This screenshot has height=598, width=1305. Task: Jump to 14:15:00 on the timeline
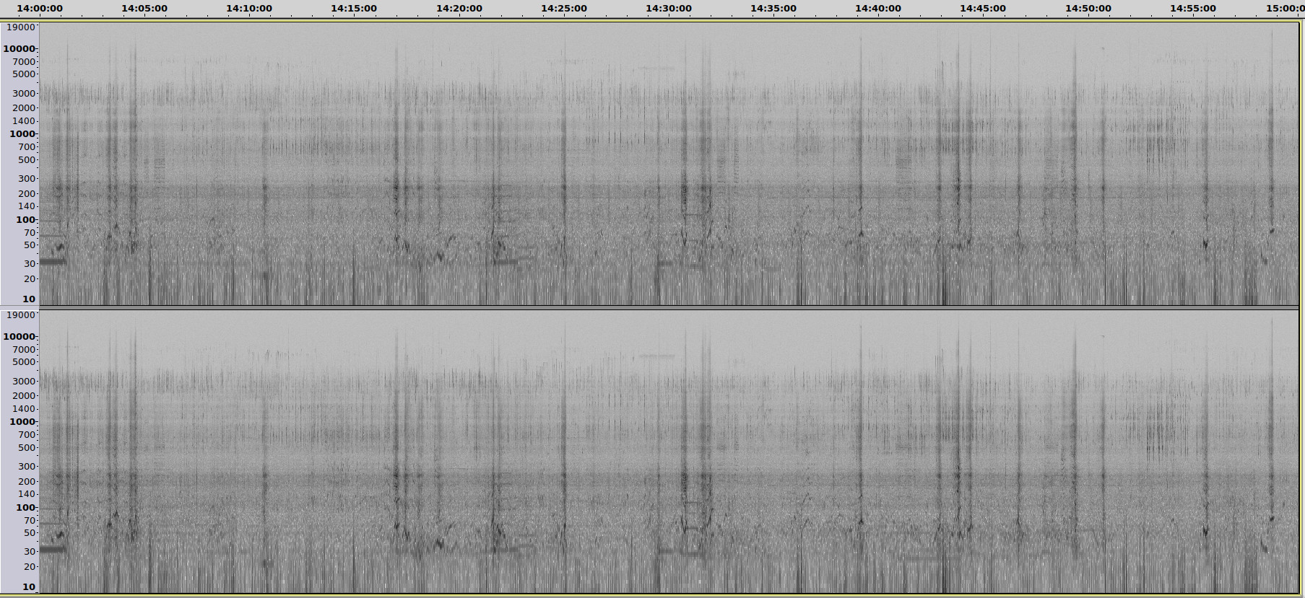click(x=354, y=9)
